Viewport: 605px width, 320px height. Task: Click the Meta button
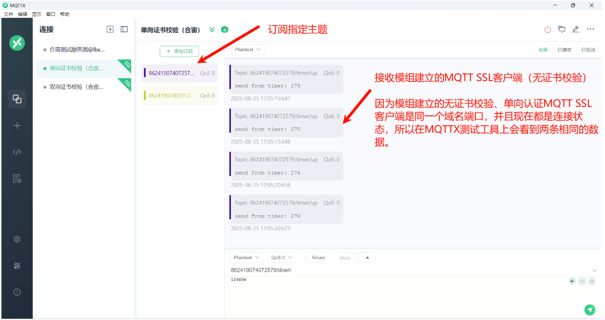click(345, 257)
